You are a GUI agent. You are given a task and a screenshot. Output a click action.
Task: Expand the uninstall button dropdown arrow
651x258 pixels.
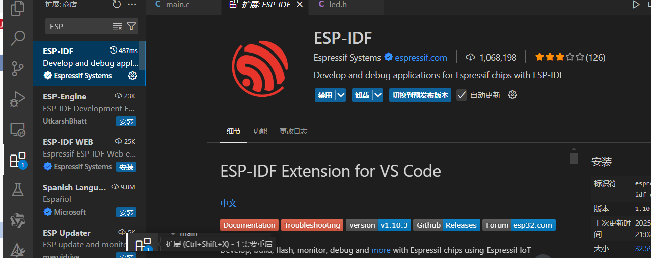378,95
